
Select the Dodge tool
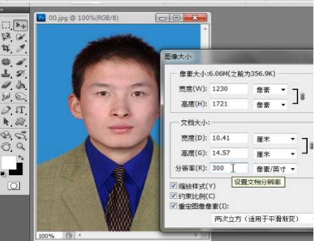click(x=20, y=96)
